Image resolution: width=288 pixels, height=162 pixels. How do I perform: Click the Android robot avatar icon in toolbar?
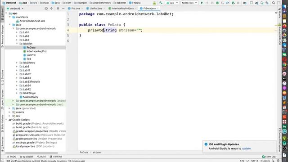tap(154, 3)
